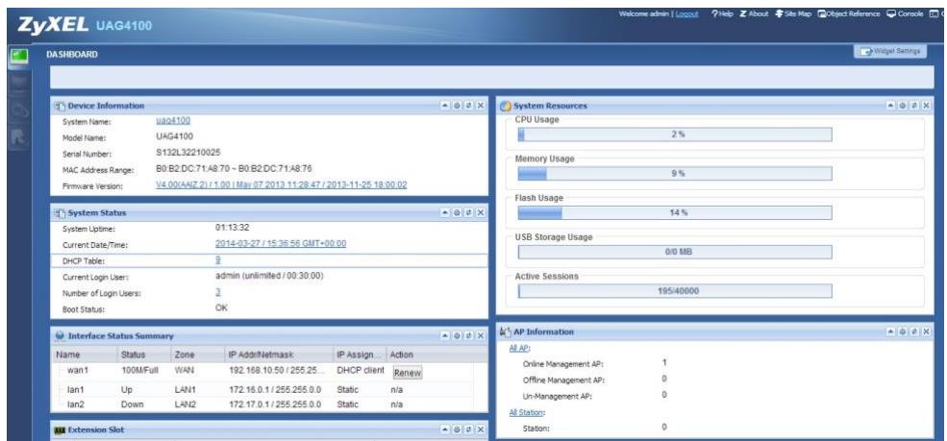
Task: Open the current date/time link
Action: tap(281, 243)
